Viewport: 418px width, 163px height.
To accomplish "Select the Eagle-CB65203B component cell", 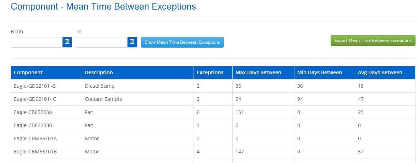I will click(33, 125).
